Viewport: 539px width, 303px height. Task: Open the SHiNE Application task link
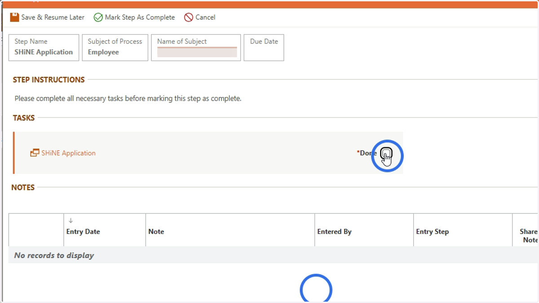(x=68, y=153)
